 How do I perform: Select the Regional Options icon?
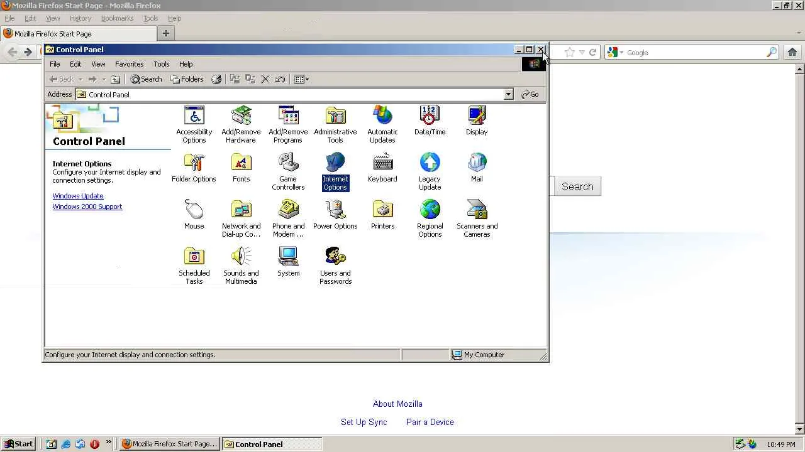[430, 218]
